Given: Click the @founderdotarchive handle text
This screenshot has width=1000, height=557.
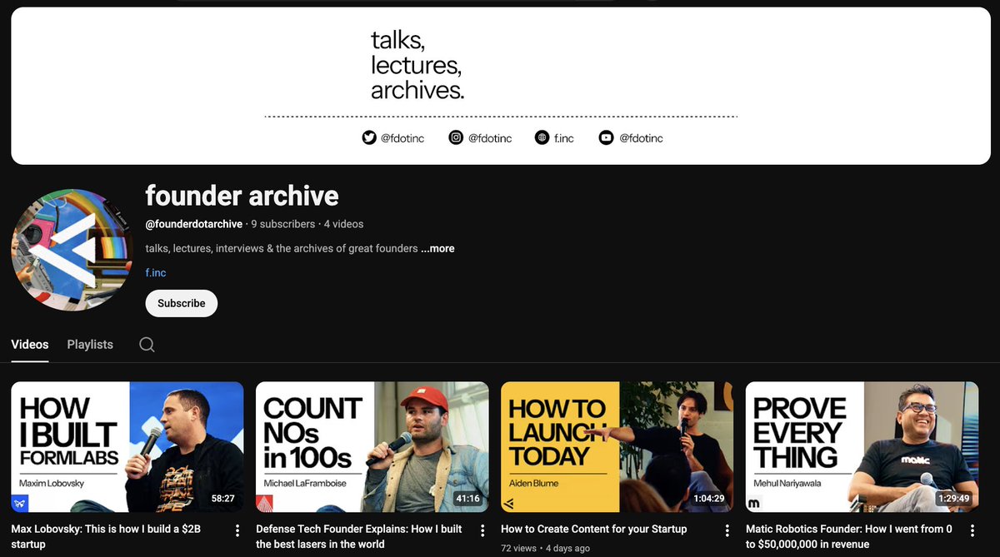Looking at the screenshot, I should (x=194, y=224).
